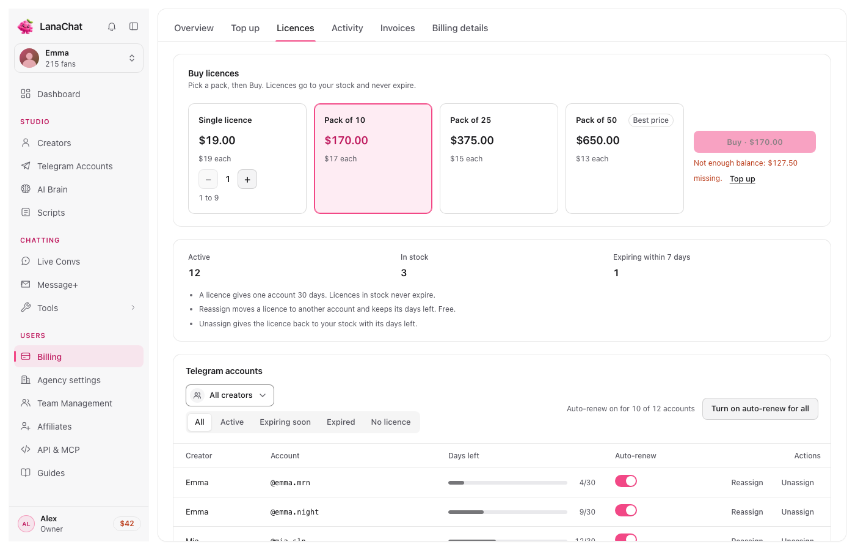Open Affiliates user-plus icon
Viewport: 855px width, 550px height.
click(26, 426)
